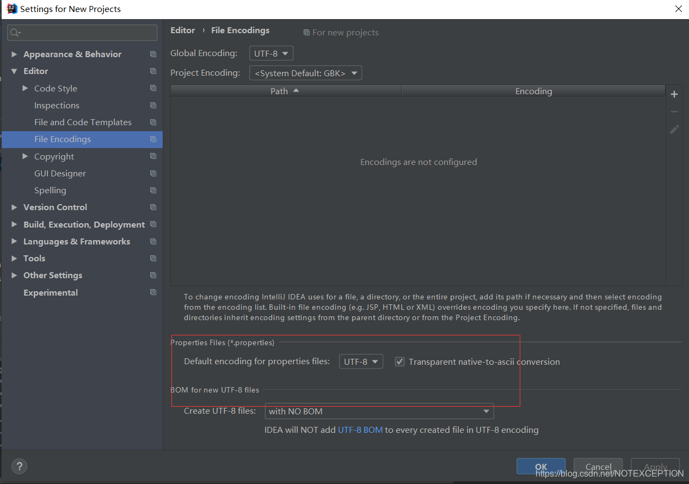Click into the settings search field
The image size is (689, 484).
[x=82, y=33]
